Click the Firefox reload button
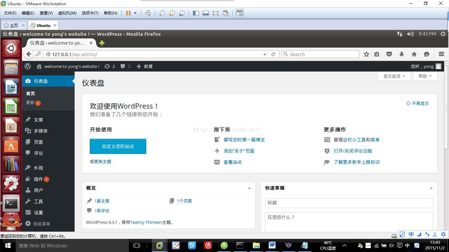The height and width of the screenshot is (252, 449). 273,54
